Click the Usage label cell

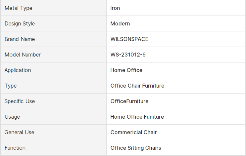(x=53, y=117)
